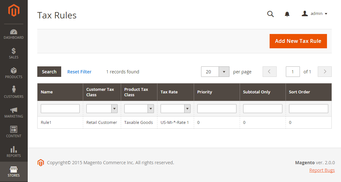Screen dimensions: 341x182
Task: Open the Content sidebar menu
Action: pyautogui.click(x=14, y=132)
